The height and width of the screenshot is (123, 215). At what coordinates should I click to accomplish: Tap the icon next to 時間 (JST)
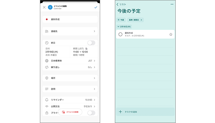[86, 49]
